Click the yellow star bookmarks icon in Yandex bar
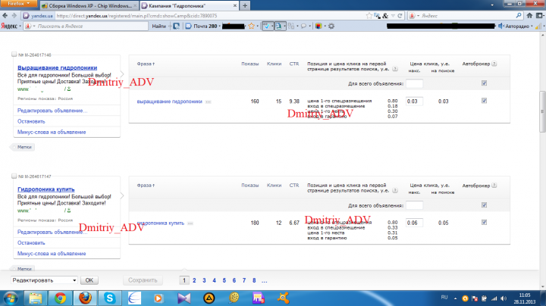This screenshot has width=546, height=306. click(252, 26)
